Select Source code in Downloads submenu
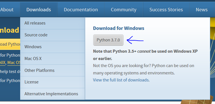Viewport: 215px width, 104px height. [53, 35]
